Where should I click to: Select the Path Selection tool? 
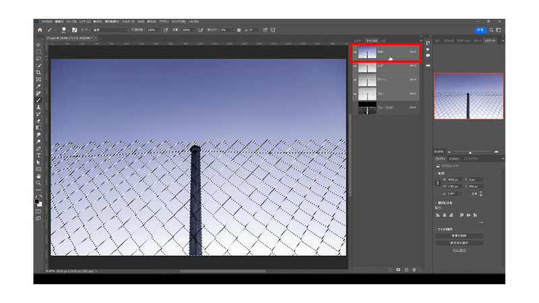[38, 162]
